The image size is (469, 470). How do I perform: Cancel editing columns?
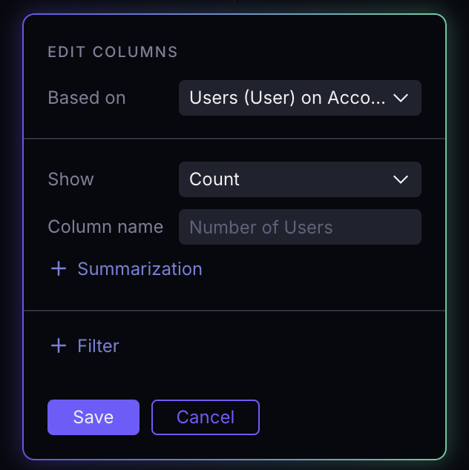point(206,417)
